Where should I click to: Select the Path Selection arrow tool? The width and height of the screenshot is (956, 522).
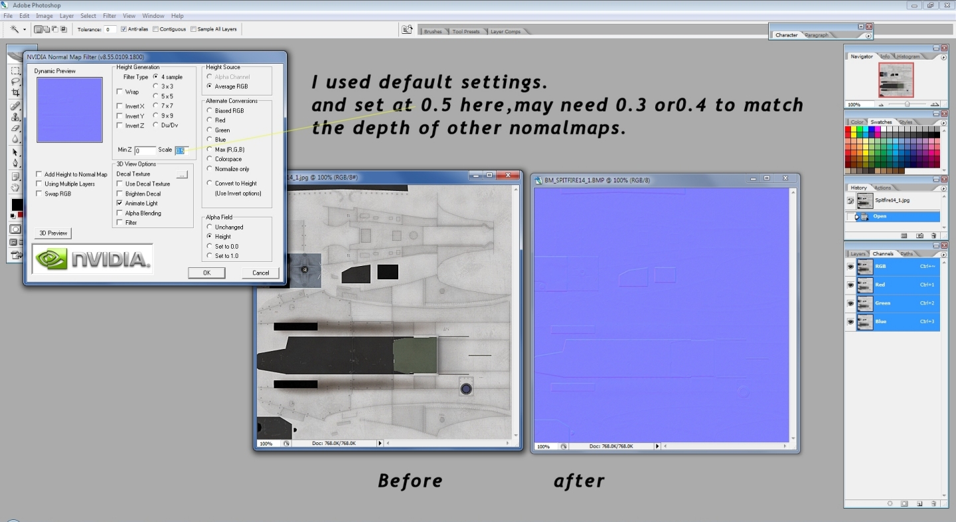pyautogui.click(x=15, y=153)
